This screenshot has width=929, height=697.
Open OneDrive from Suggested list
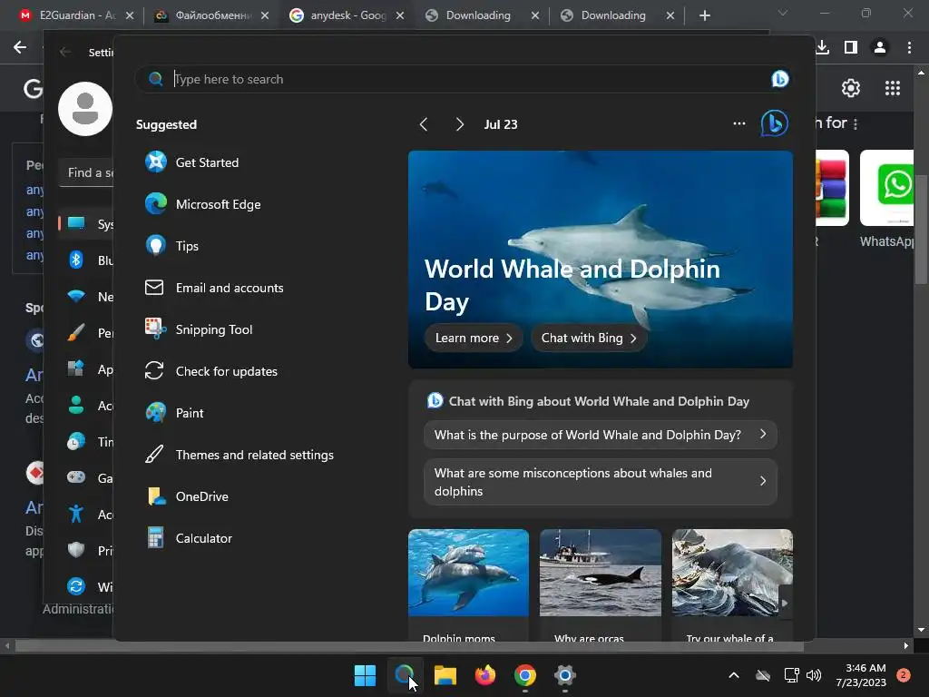click(x=187, y=496)
